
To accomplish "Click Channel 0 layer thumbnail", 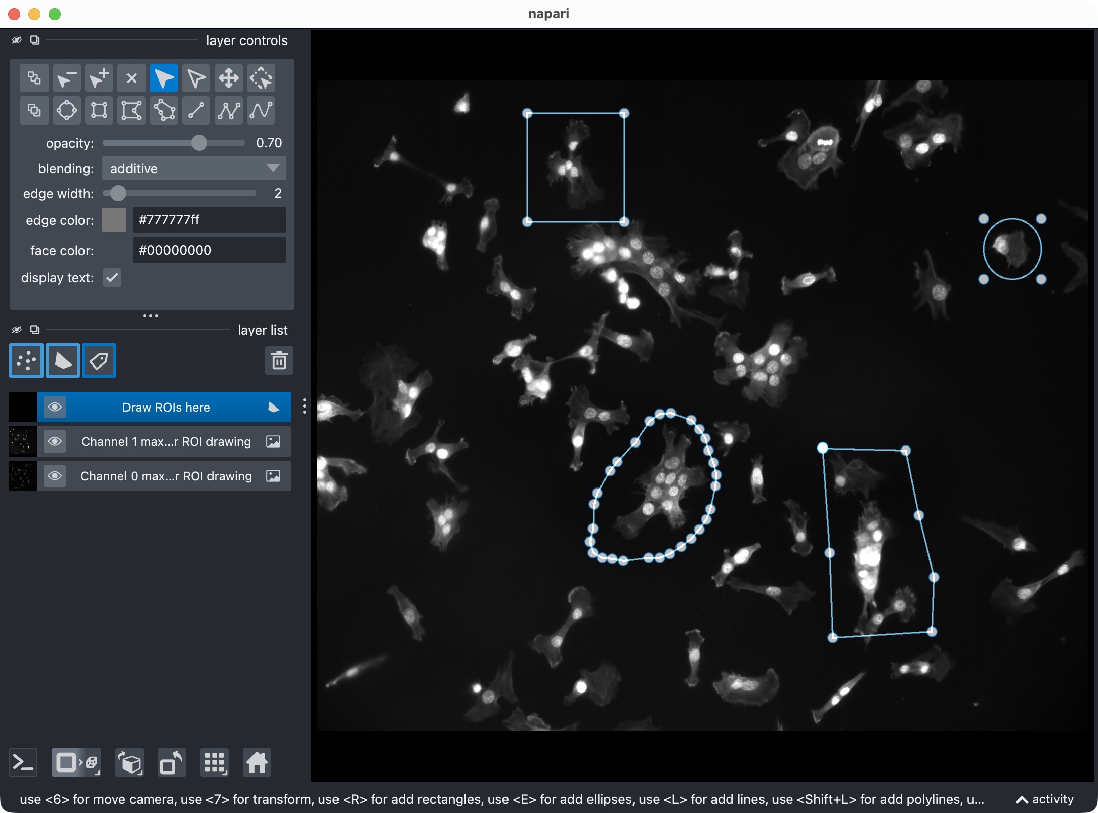I will [23, 476].
